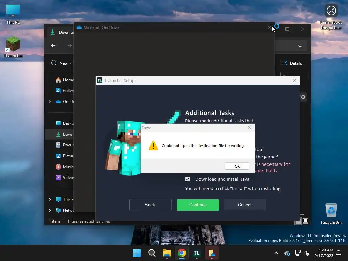Select OneDrive cloud icon in sidebar
This screenshot has width=348, height=261.
pyautogui.click(x=58, y=102)
